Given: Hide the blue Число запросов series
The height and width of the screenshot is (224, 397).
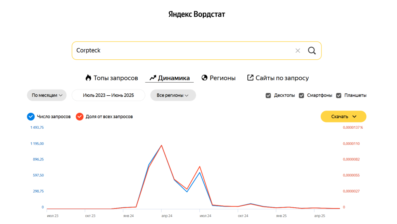Looking at the screenshot, I should (31, 117).
